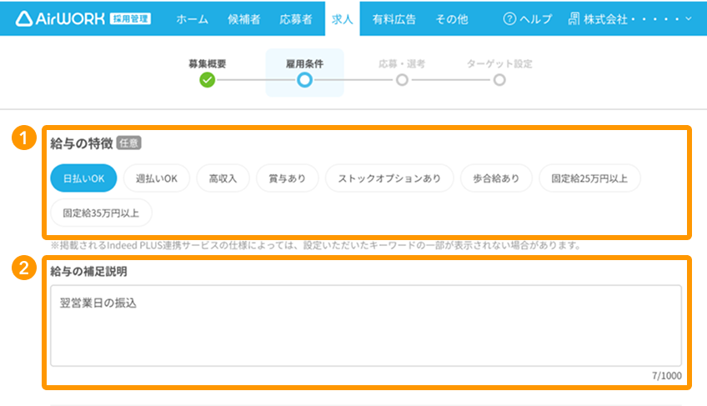
Task: Go to the 募集概要 completed step checkmark
Action: point(208,80)
